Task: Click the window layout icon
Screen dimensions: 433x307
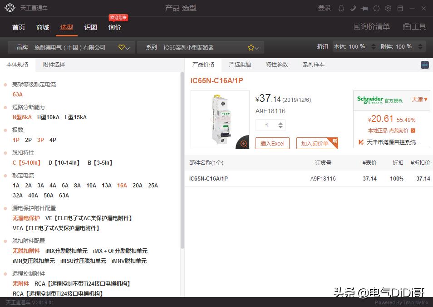Action: point(400,8)
